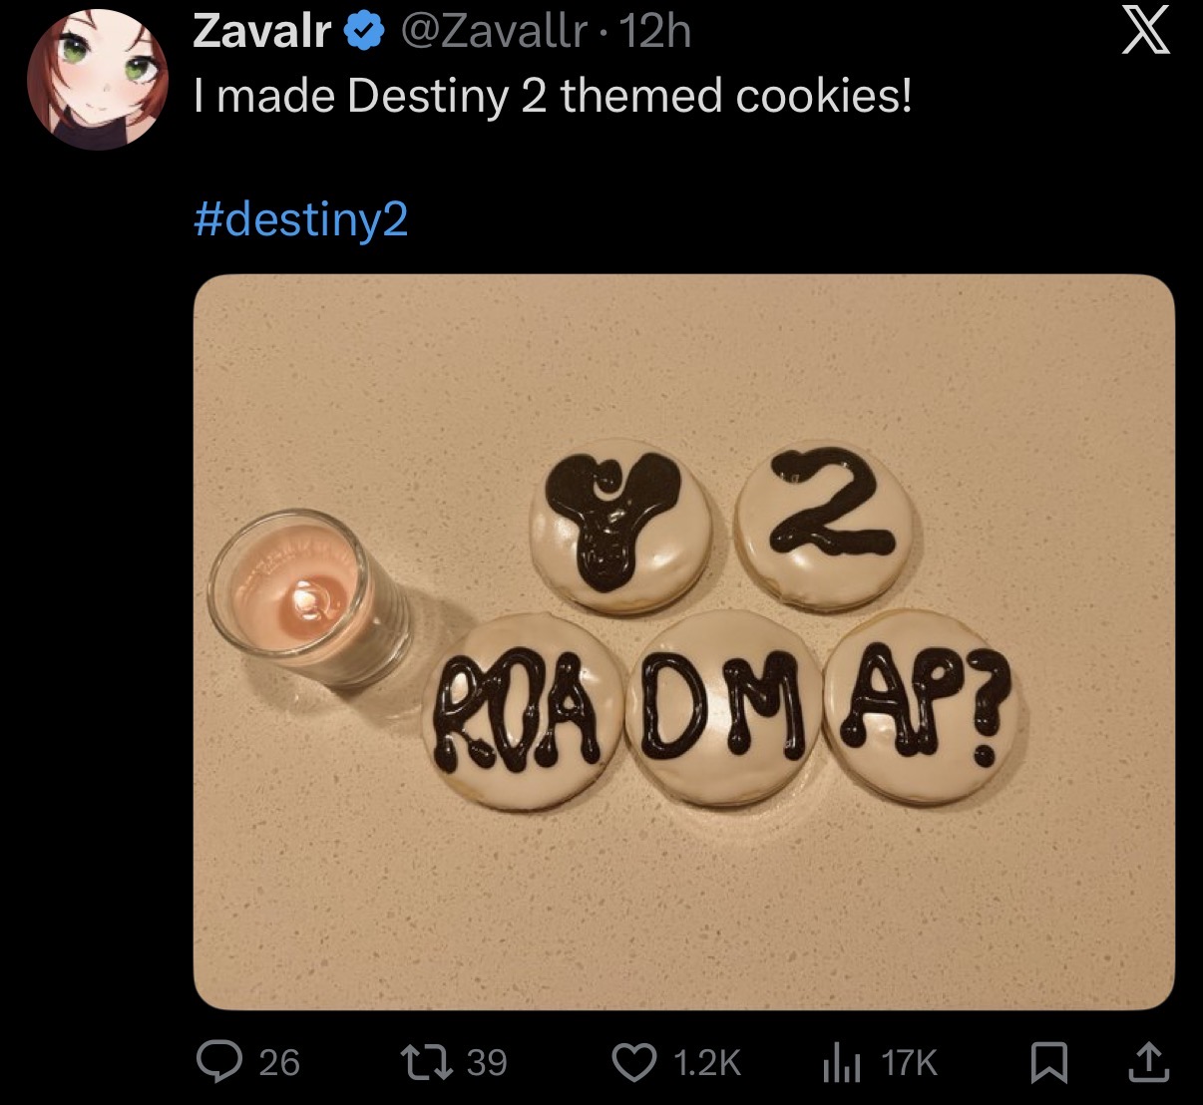The width and height of the screenshot is (1203, 1105).
Task: Click the 39 reposts count
Action: tap(486, 1063)
